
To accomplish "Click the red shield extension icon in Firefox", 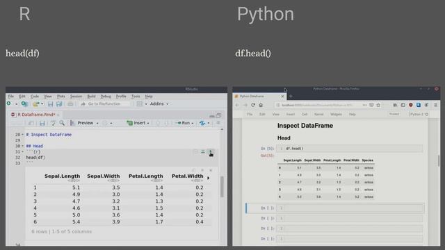I will (x=411, y=105).
